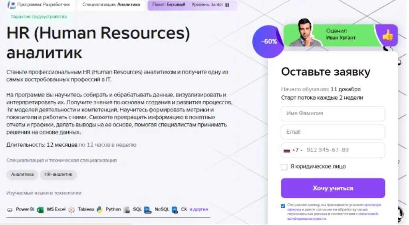This screenshot has height=225, width=409.
Task: Select the 'Пакет: Базовый' item
Action: tap(169, 5)
